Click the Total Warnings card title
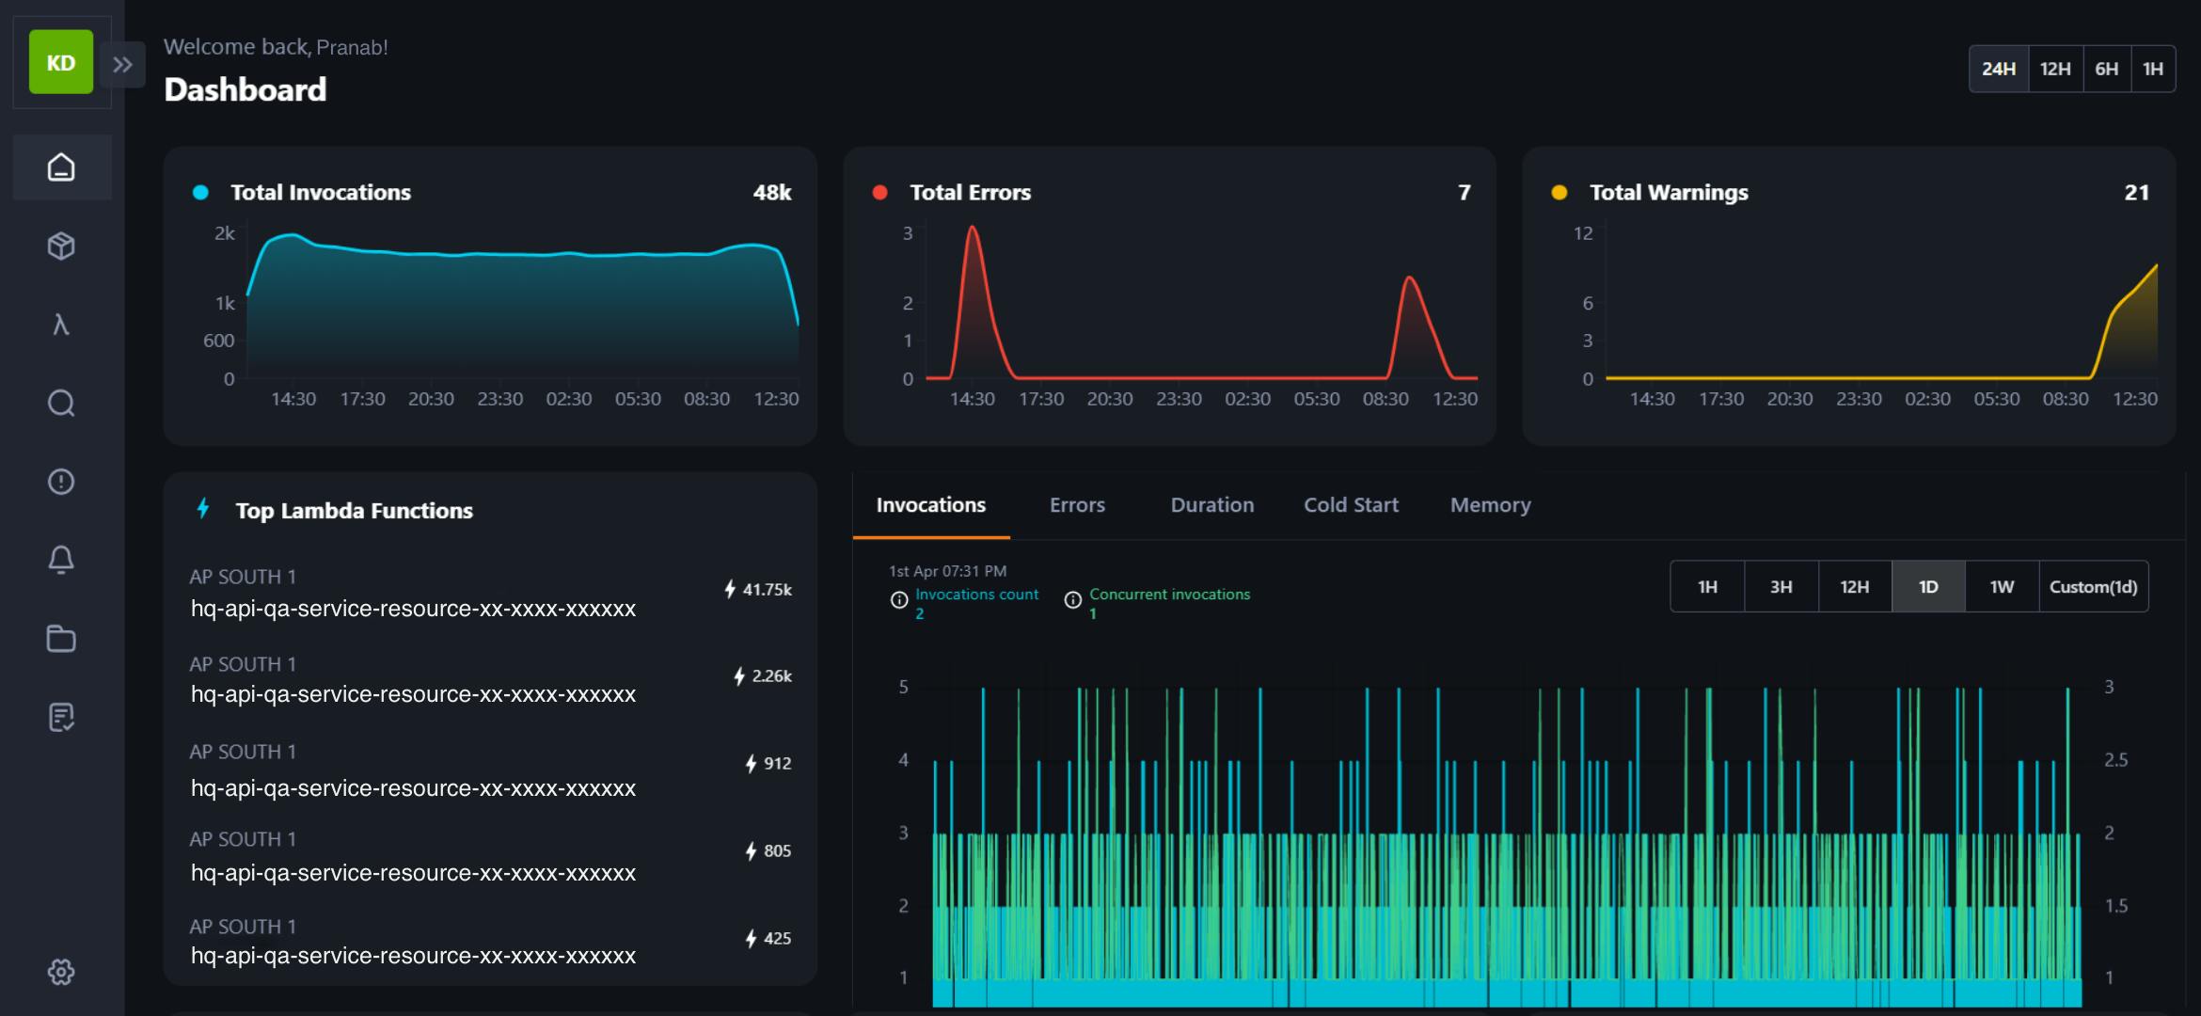 click(x=1669, y=193)
